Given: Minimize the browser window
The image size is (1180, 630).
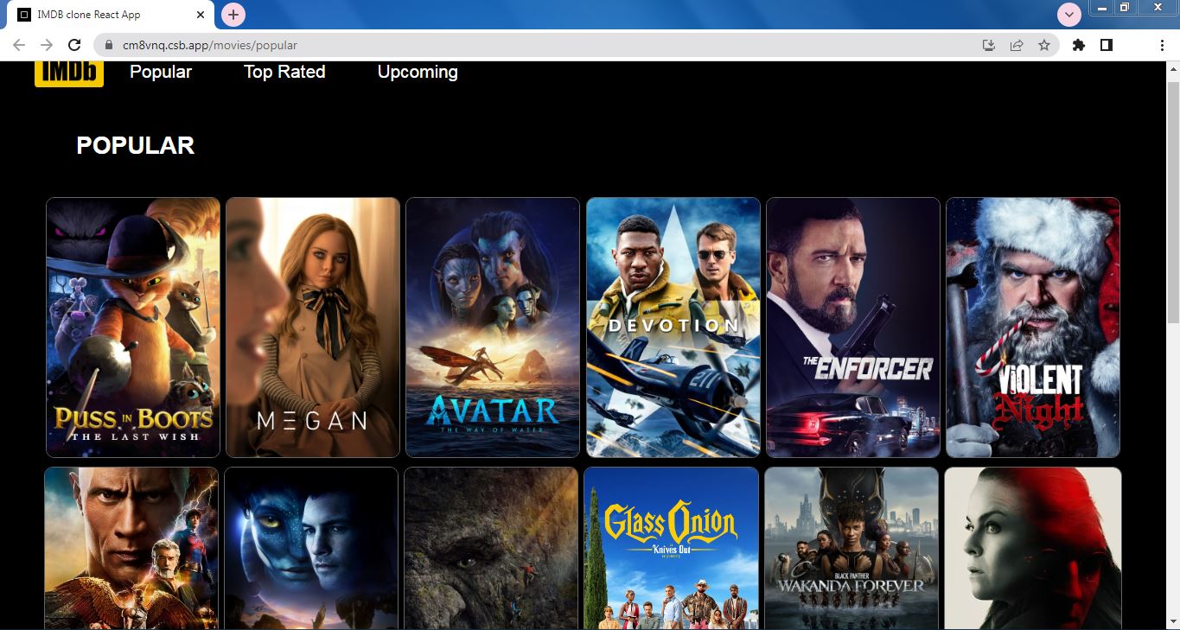Looking at the screenshot, I should point(1102,8).
